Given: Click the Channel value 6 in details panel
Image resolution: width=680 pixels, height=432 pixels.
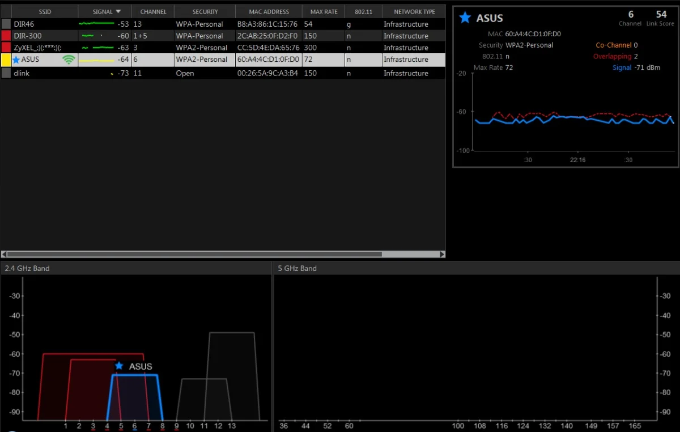Looking at the screenshot, I should [x=631, y=14].
